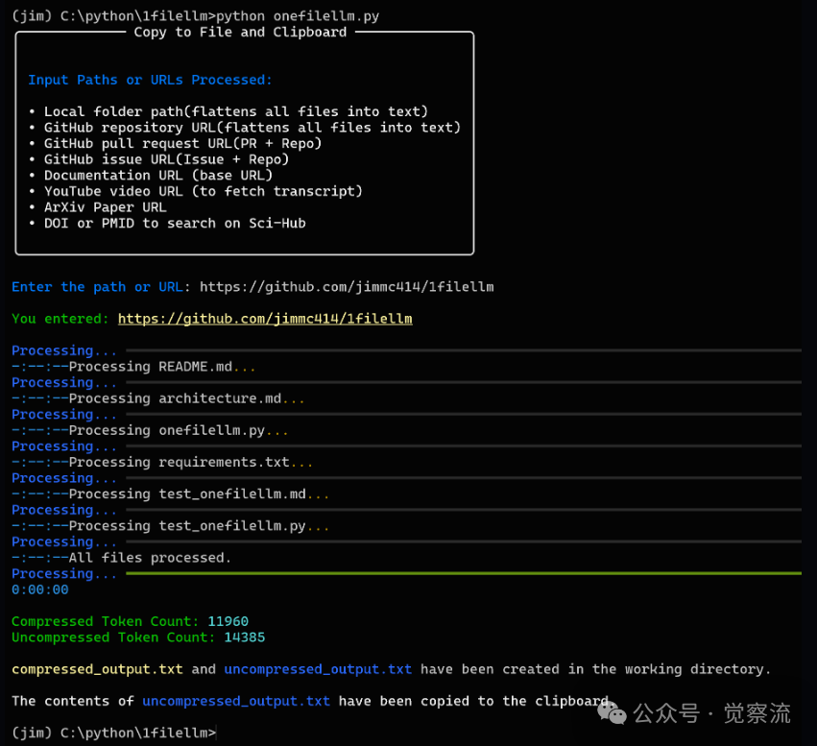Open the underlined github.com/jimmc414/1filellm link
This screenshot has width=817, height=746.
coord(265,319)
